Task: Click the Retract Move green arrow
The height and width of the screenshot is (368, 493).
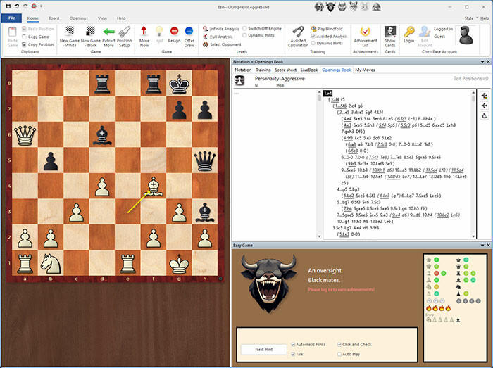Action: tap(108, 36)
